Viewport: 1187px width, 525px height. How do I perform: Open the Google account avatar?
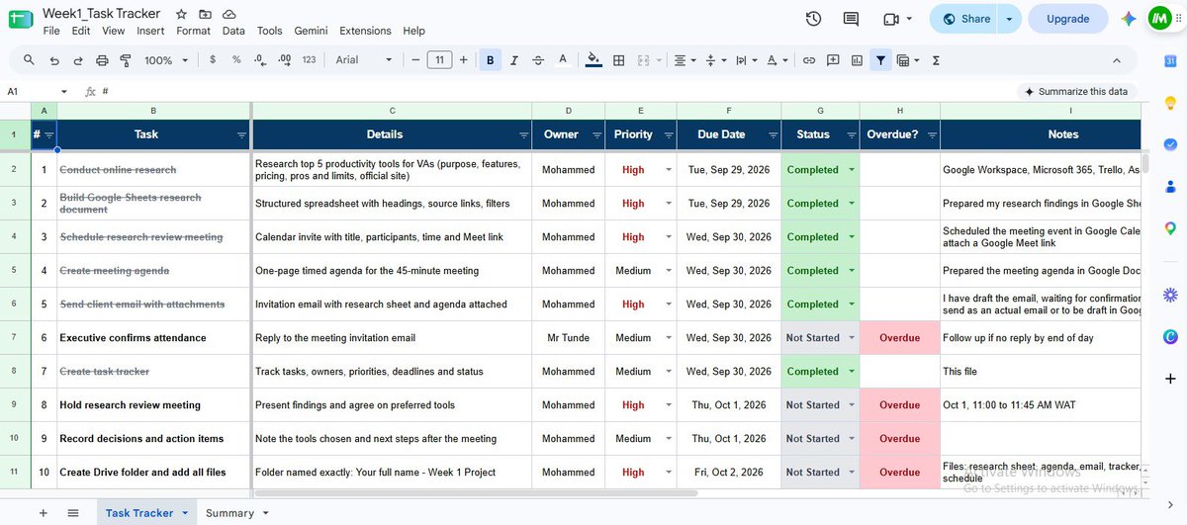pyautogui.click(x=1160, y=19)
